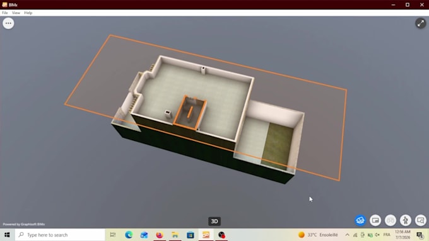
Task: Open File Explorer from the taskbar
Action: coord(175,235)
